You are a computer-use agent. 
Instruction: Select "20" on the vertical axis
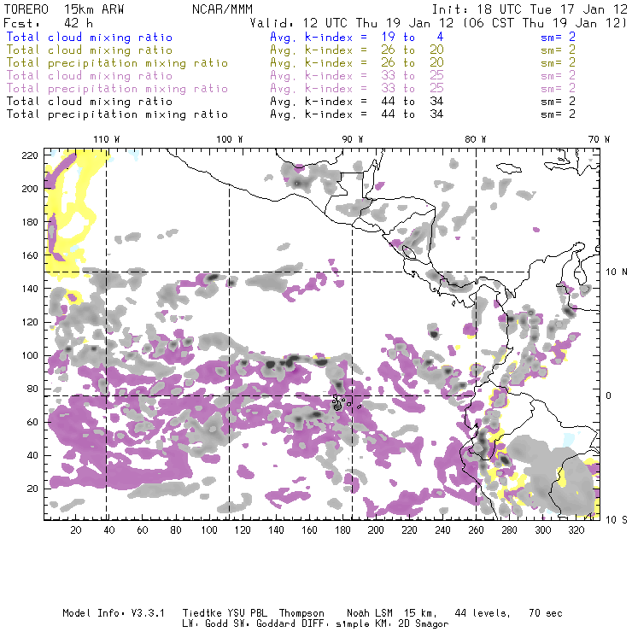(x=32, y=489)
